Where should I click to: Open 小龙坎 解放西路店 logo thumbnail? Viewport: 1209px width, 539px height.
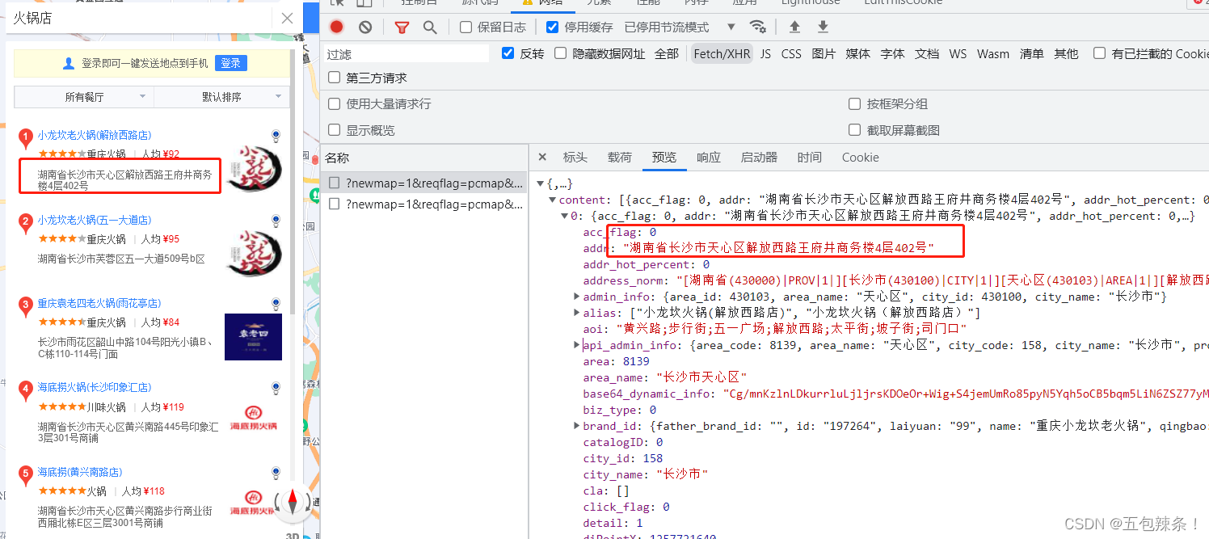click(x=253, y=169)
